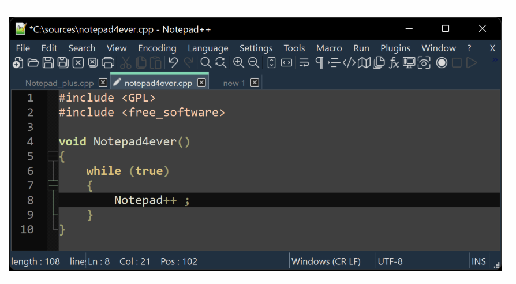Close the new 1 tab
The width and height of the screenshot is (516, 284).
255,83
